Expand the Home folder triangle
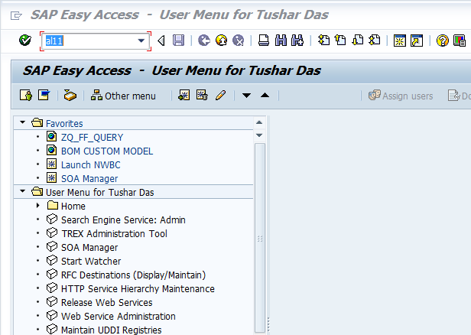 [38, 206]
